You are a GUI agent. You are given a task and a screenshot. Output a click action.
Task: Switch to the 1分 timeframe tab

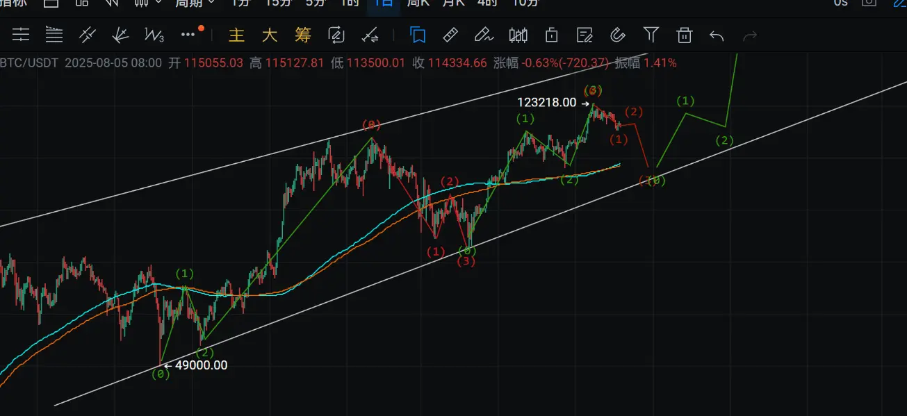(240, 3)
